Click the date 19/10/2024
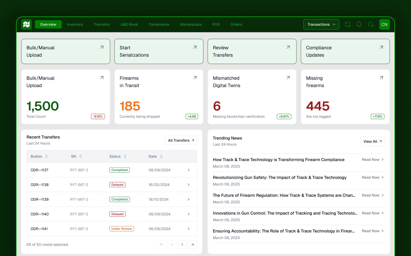Screen dimensions: 411x256 [158, 199]
